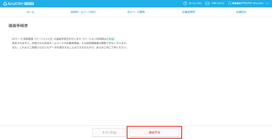Click the user profile silhouette icon
Viewport: 272px width, 139px height.
click(x=230, y=4)
